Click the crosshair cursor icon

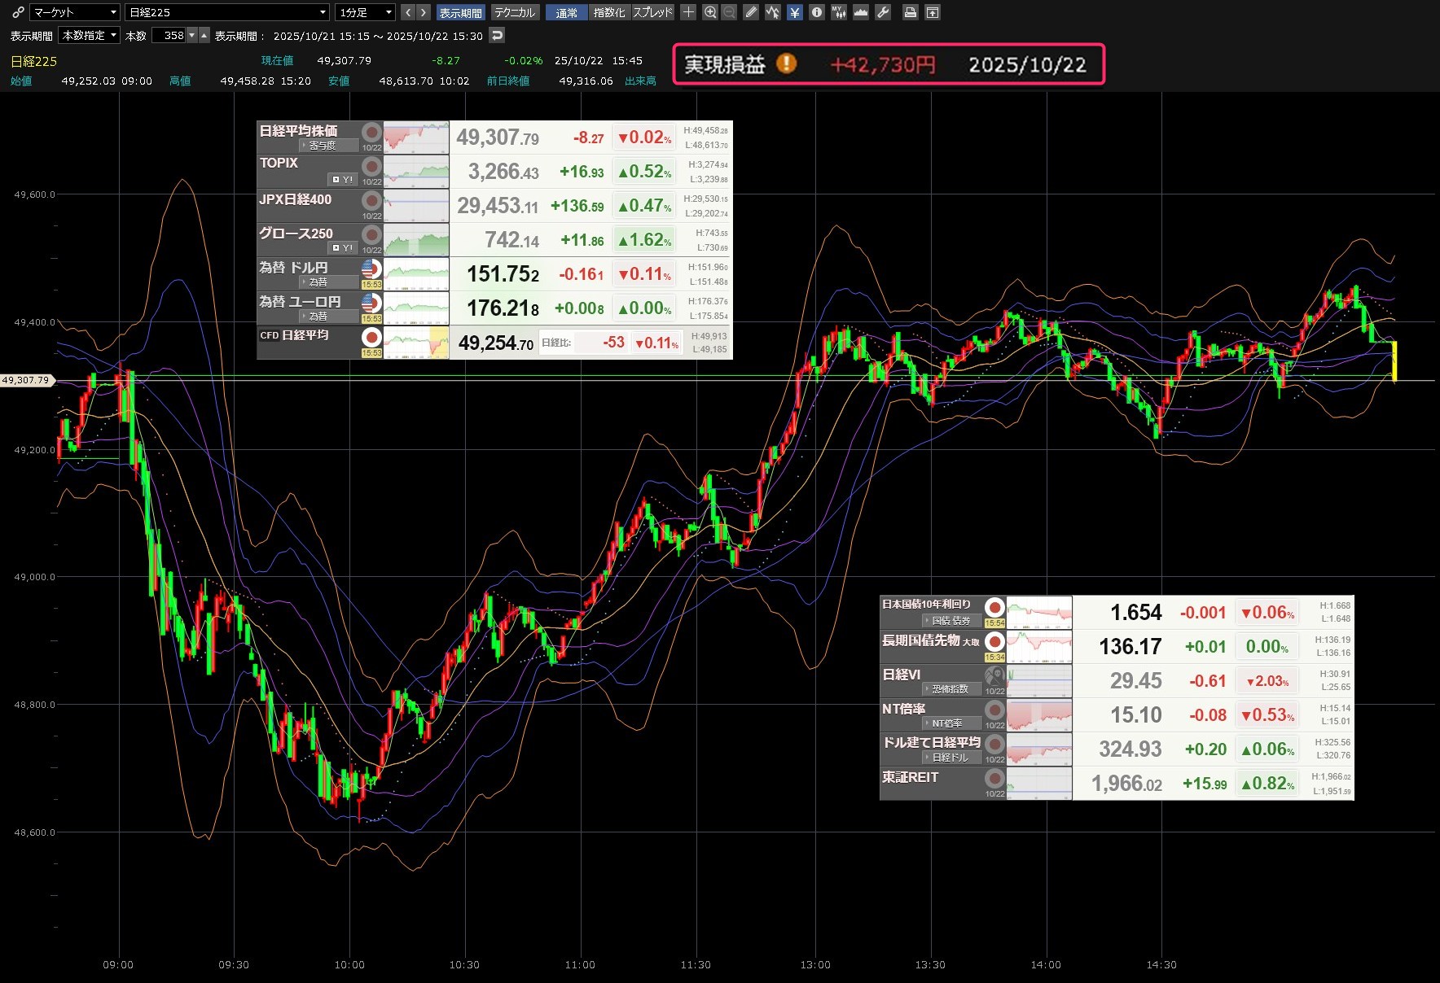point(688,12)
